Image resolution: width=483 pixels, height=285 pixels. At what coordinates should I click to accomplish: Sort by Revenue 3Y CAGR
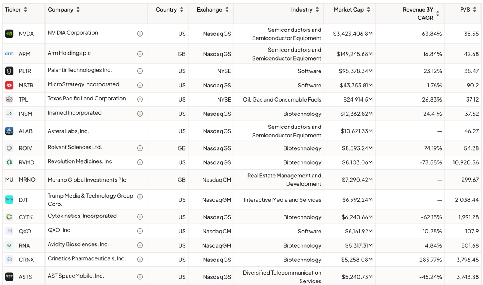pyautogui.click(x=437, y=14)
